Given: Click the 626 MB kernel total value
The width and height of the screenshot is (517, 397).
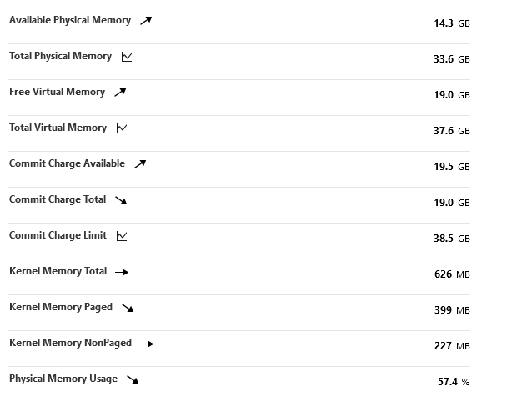Looking at the screenshot, I should tap(452, 274).
